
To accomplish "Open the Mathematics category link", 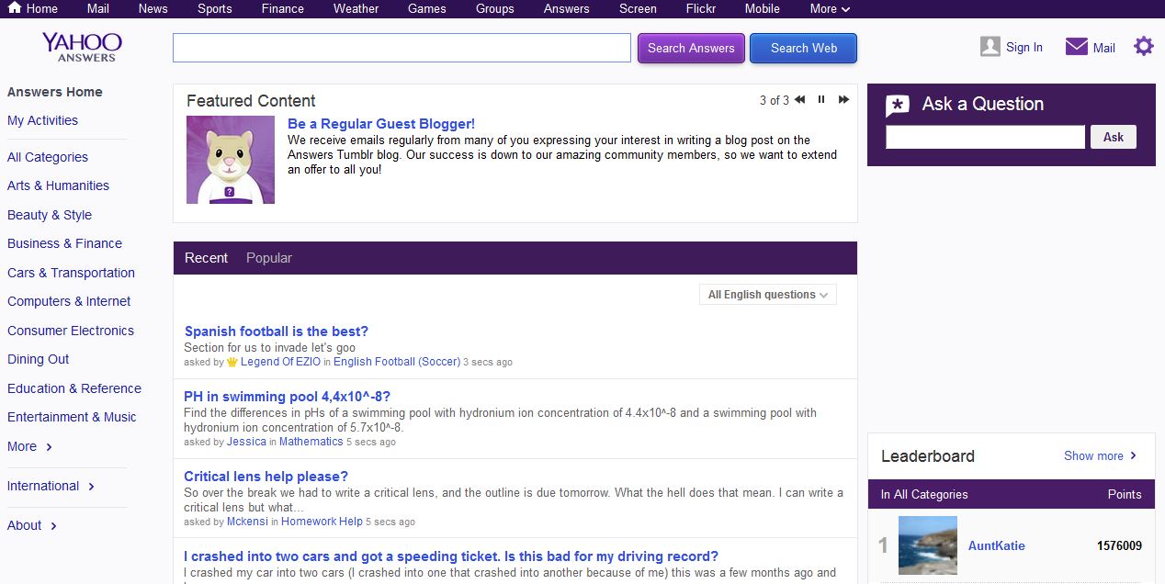I will click(311, 442).
